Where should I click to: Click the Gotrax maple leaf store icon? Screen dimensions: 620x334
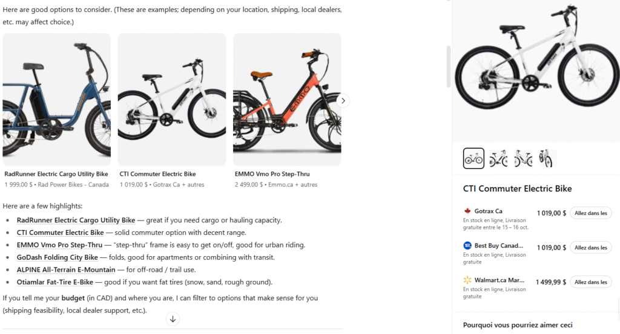tap(467, 211)
